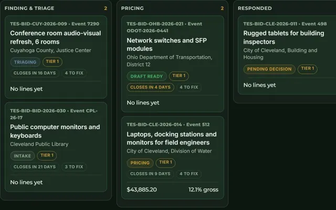Click TIER 1 badge on Public computer monitors card

[47, 155]
